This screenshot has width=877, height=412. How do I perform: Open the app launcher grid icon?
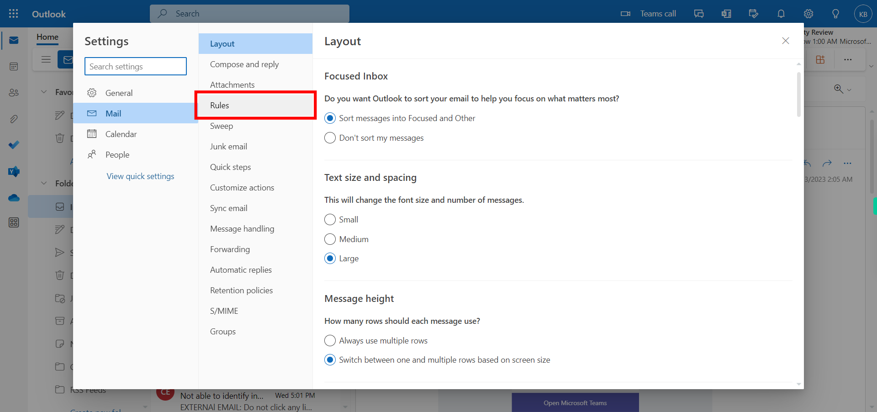pyautogui.click(x=14, y=14)
